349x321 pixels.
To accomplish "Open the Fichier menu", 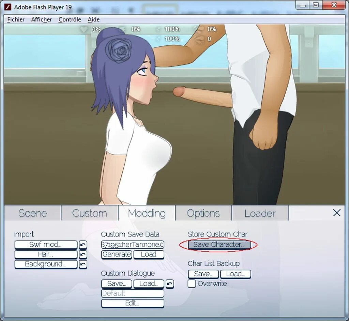I will pyautogui.click(x=16, y=19).
